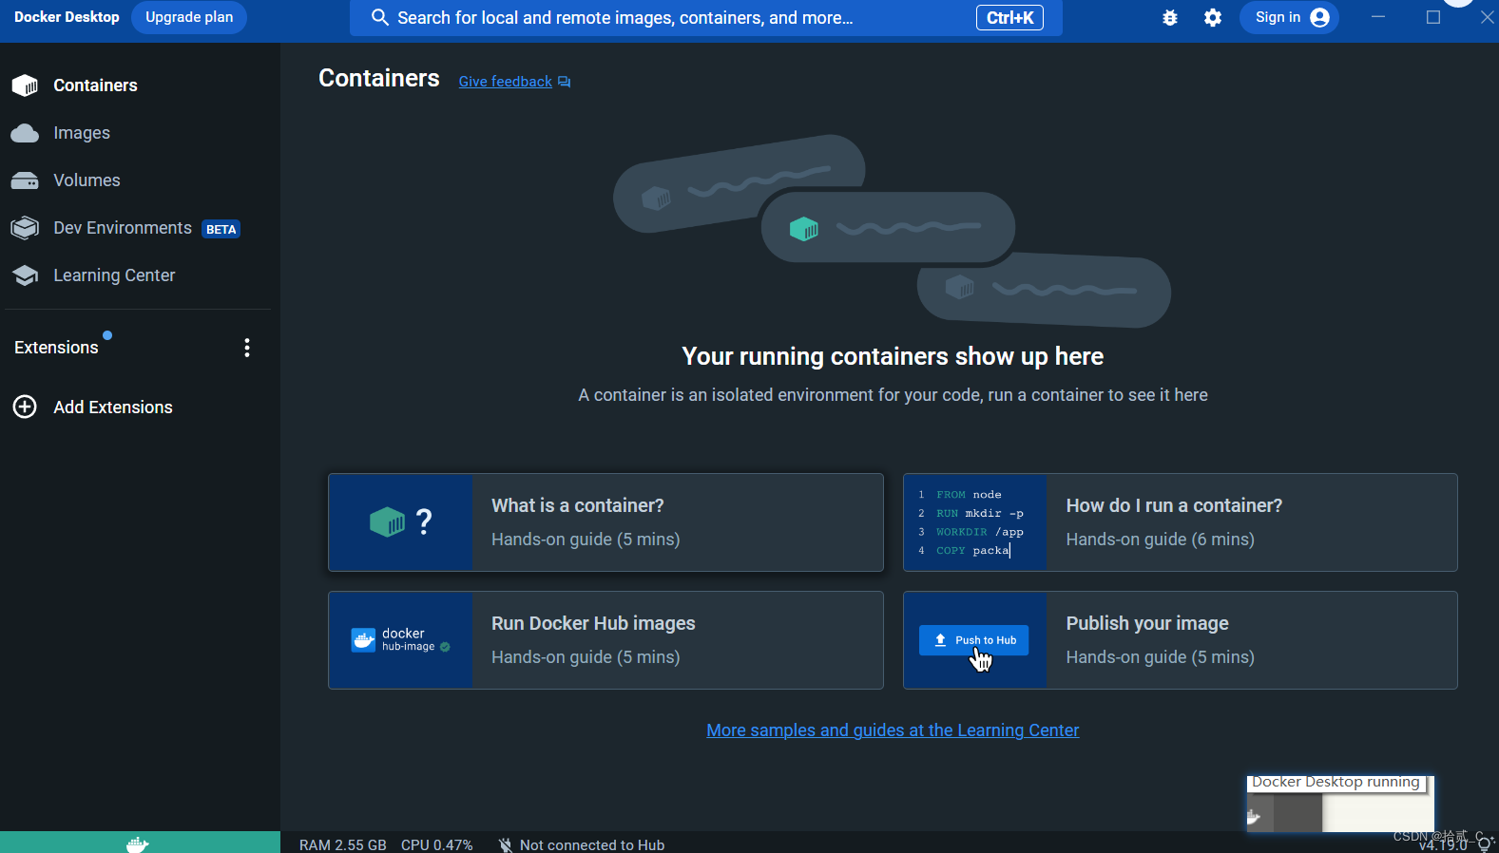Open the Publish your image guide
This screenshot has width=1499, height=853.
point(1180,640)
